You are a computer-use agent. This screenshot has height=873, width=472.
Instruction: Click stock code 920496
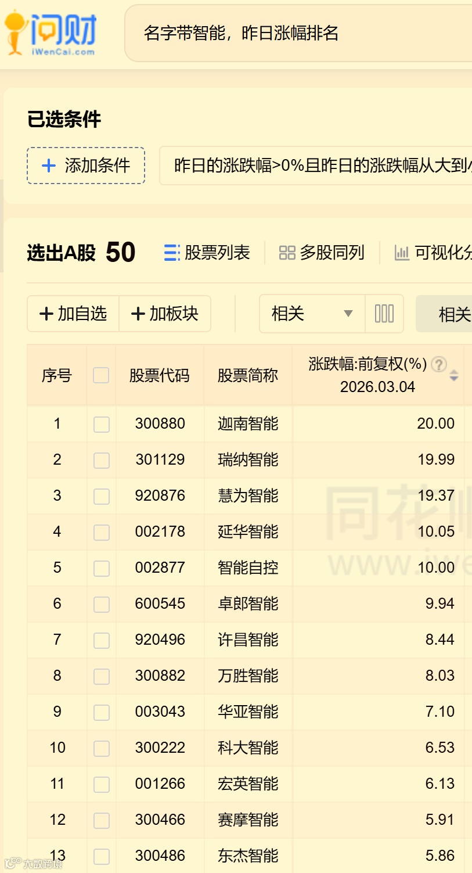160,640
